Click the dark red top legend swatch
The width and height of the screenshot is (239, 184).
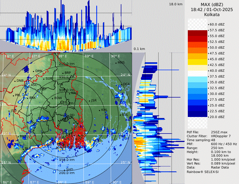[x=197, y=33]
